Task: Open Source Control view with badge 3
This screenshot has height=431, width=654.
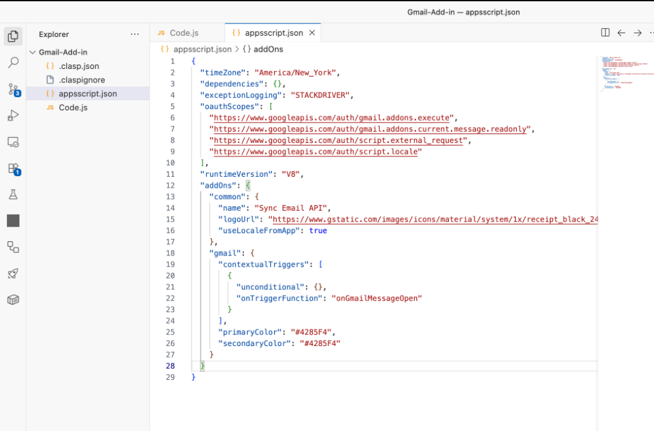Action: [14, 89]
